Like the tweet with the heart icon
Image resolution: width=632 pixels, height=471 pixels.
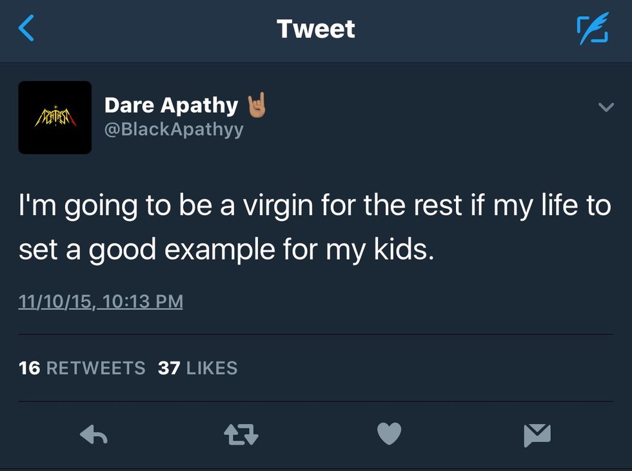(389, 435)
